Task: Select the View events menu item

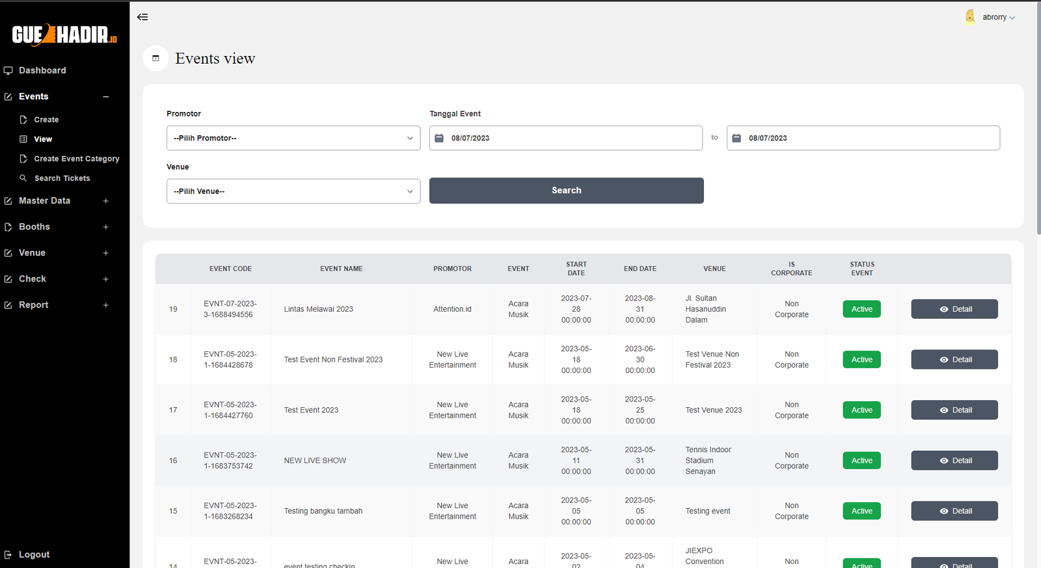Action: [43, 139]
